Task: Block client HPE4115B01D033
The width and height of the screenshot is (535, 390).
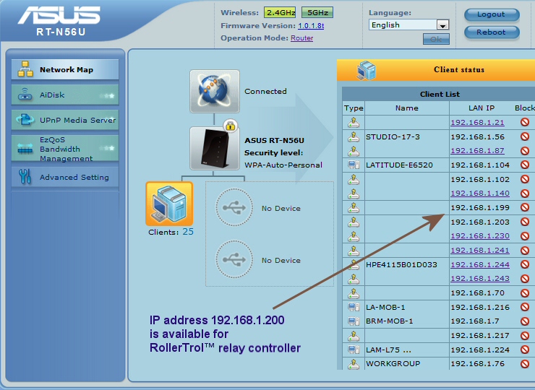Action: tap(525, 264)
